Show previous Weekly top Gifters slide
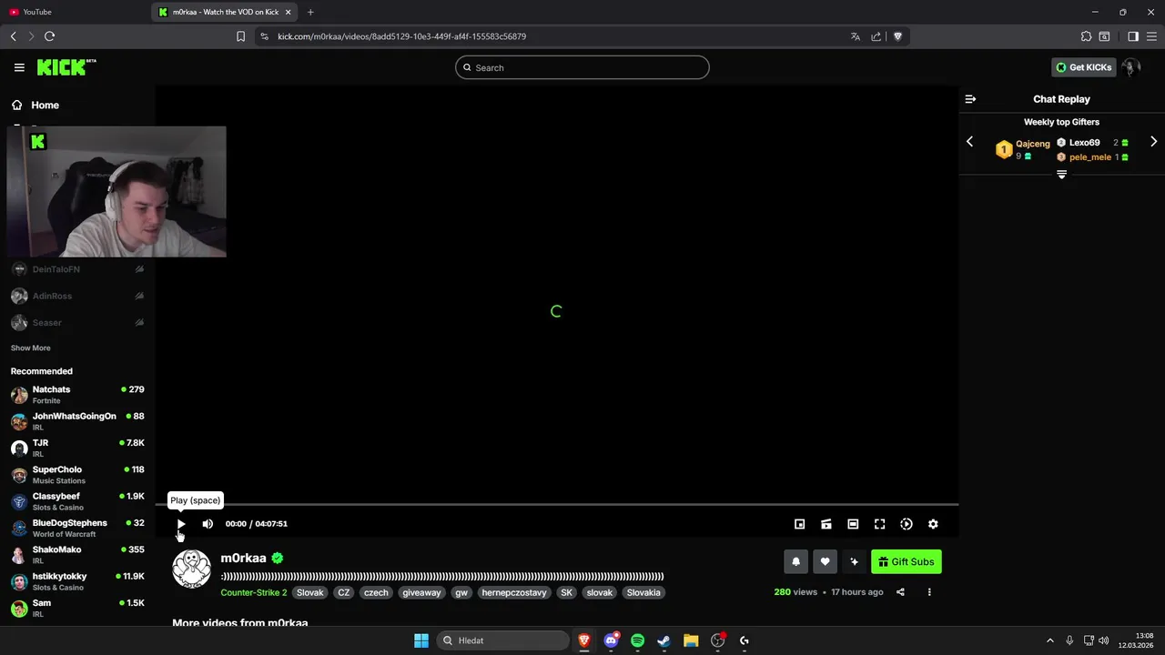The image size is (1165, 655). click(x=969, y=142)
